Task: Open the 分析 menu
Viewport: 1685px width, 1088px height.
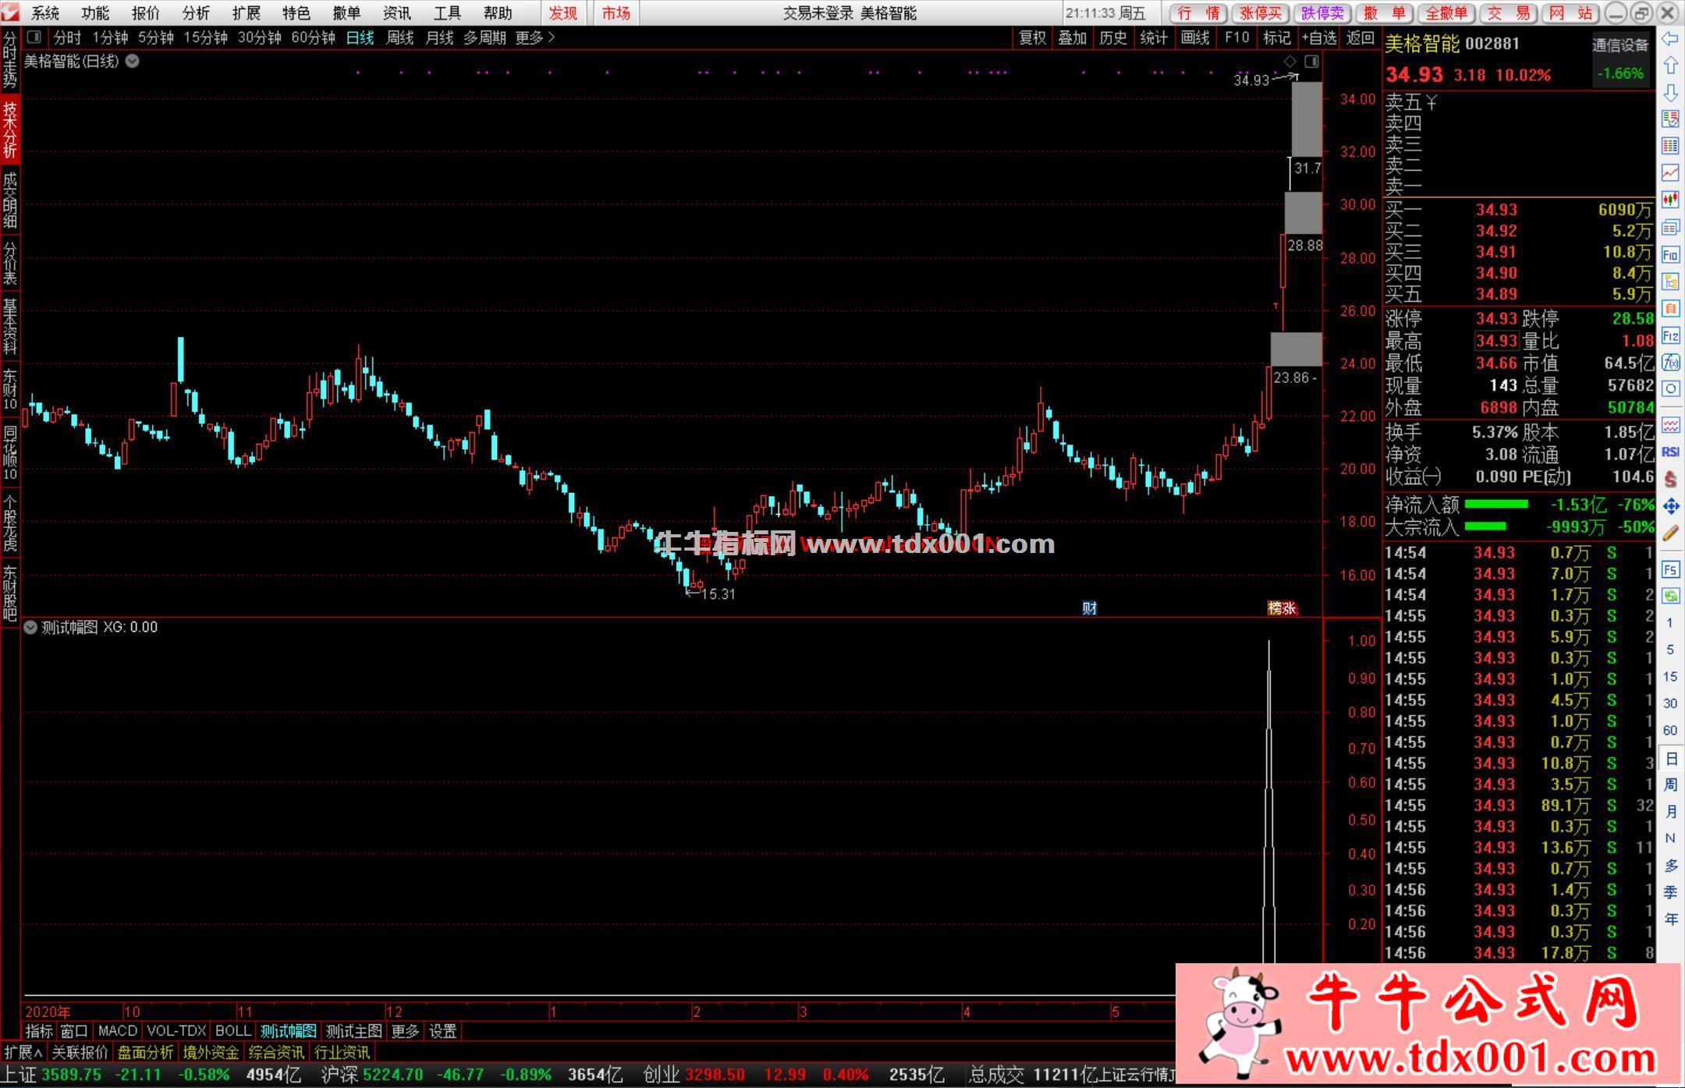Action: point(196,13)
